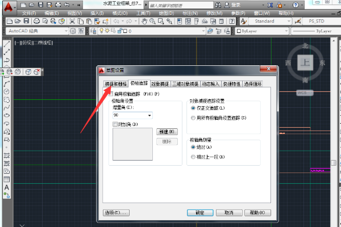
Task: Click the 确定 button
Action: pos(200,213)
